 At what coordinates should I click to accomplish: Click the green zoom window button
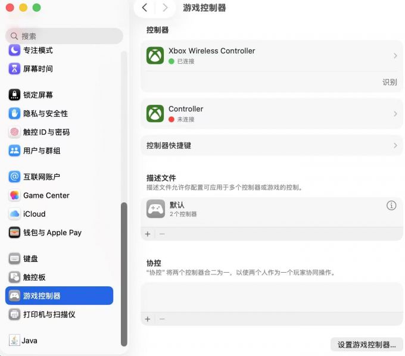click(37, 8)
